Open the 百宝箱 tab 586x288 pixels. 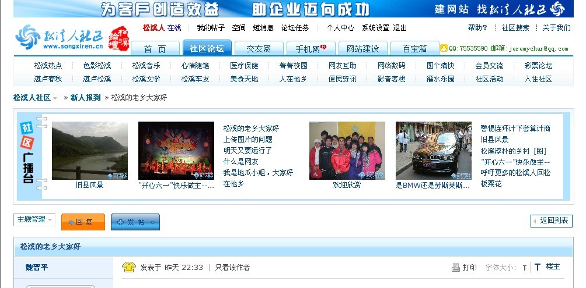pos(414,49)
